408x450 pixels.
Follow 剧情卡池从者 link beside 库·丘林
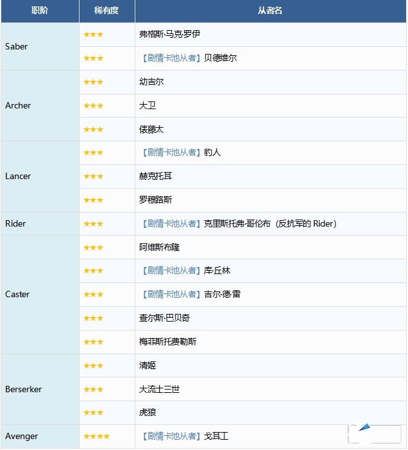coord(170,271)
